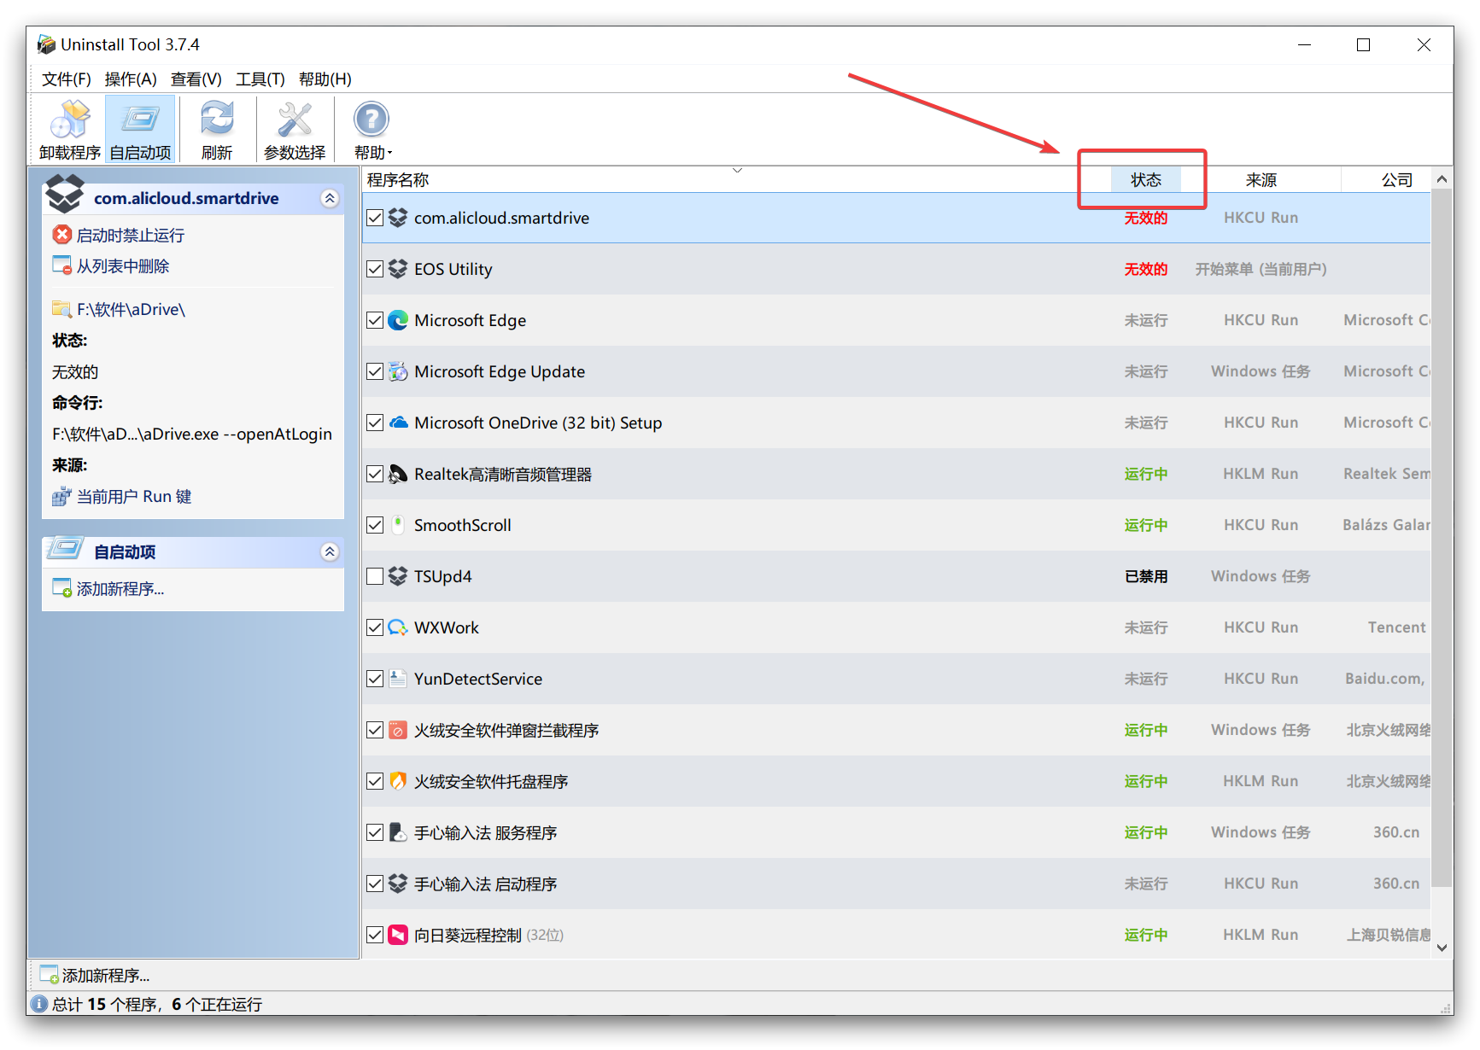1480x1050 pixels.
Task: Click the 手心输入法 启动程序 icon
Action: click(x=398, y=884)
